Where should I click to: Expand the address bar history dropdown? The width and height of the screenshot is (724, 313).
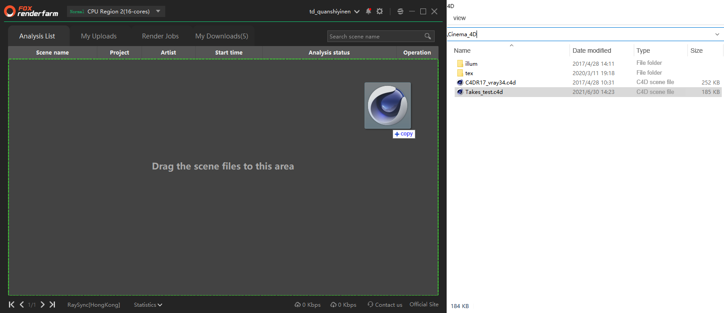point(717,34)
